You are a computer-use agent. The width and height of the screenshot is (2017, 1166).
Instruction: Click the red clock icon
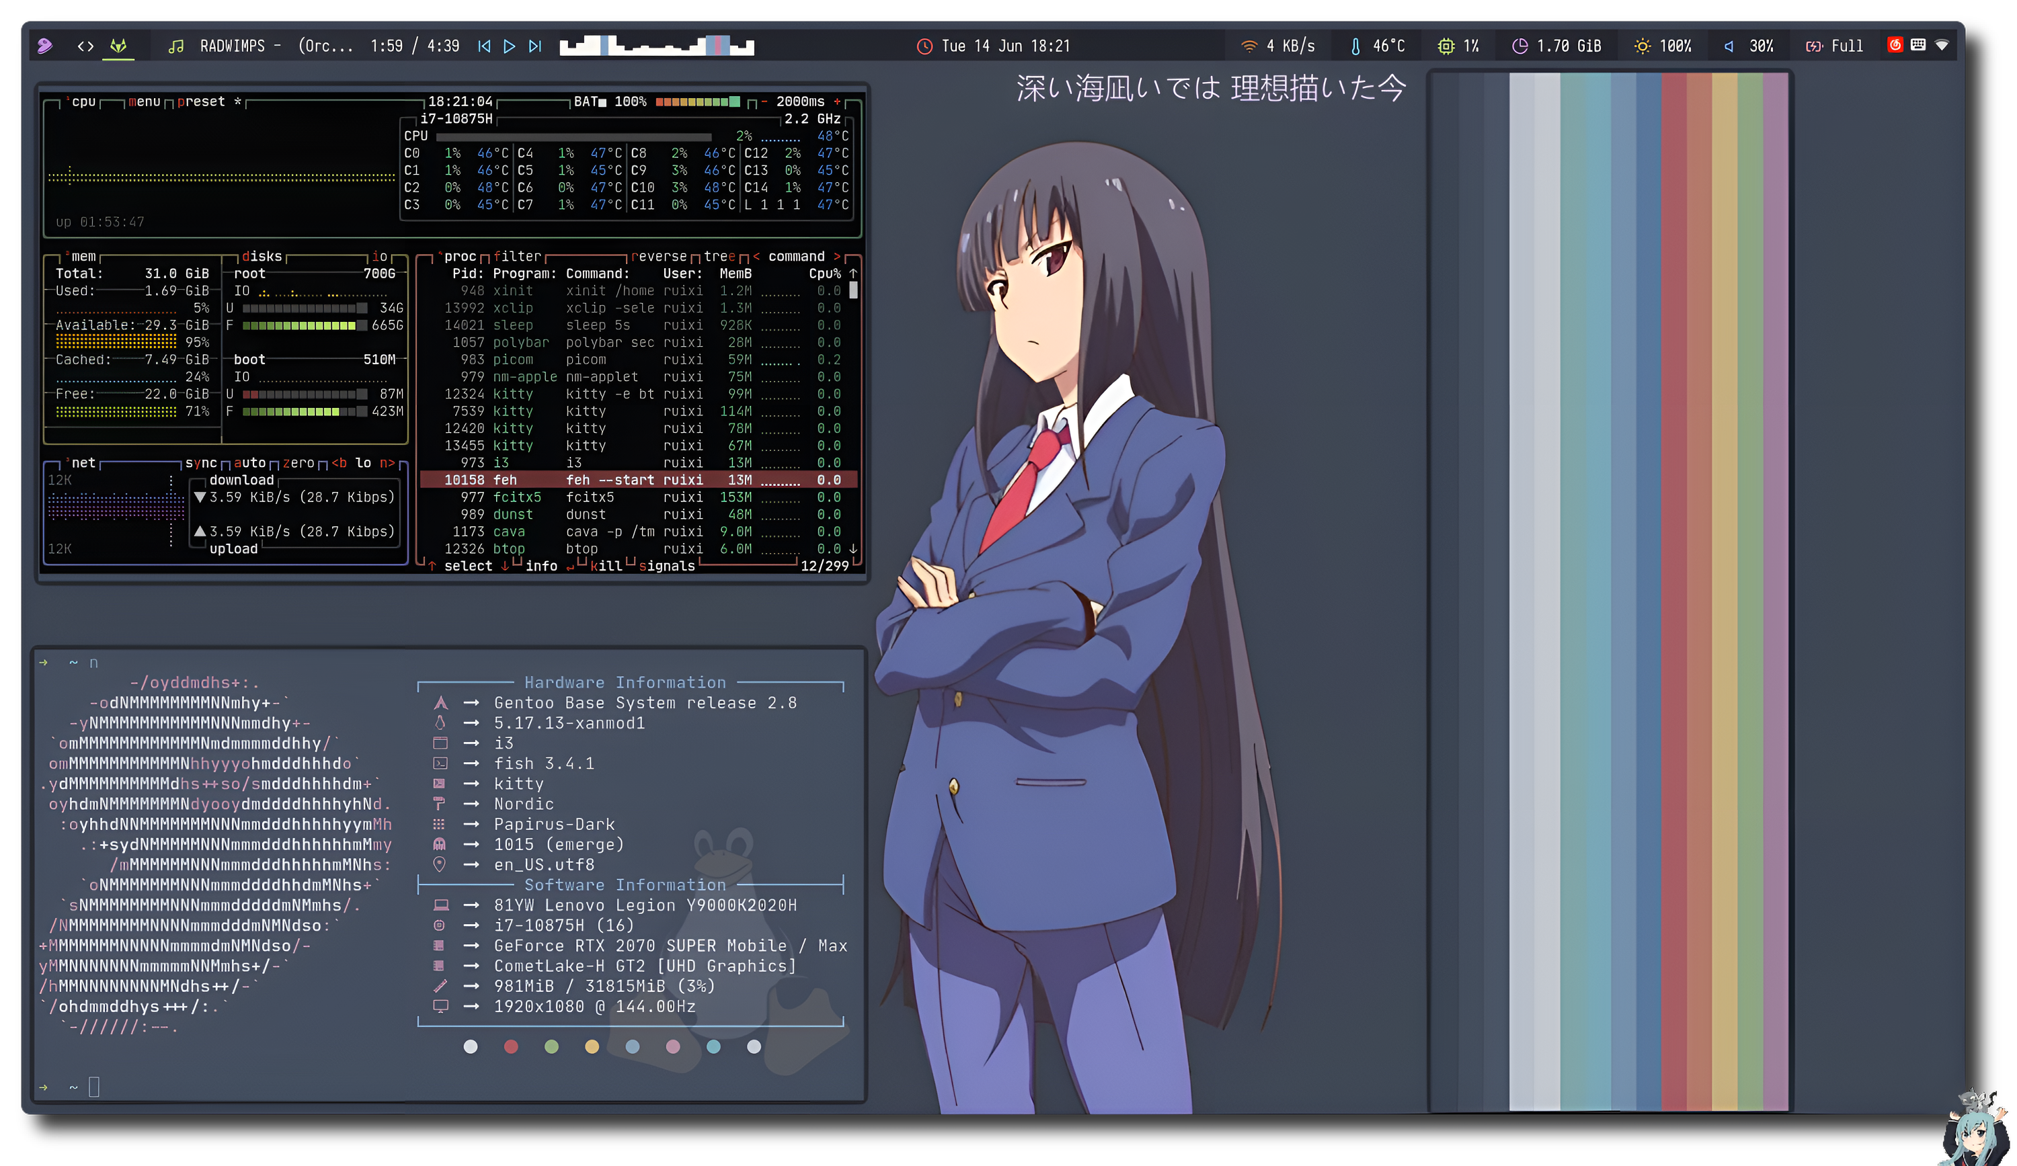(924, 46)
